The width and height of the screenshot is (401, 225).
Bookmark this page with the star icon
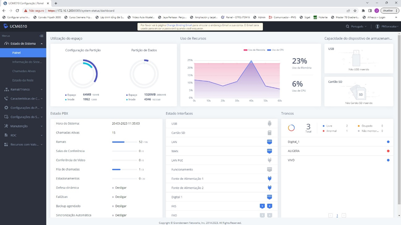(355, 10)
